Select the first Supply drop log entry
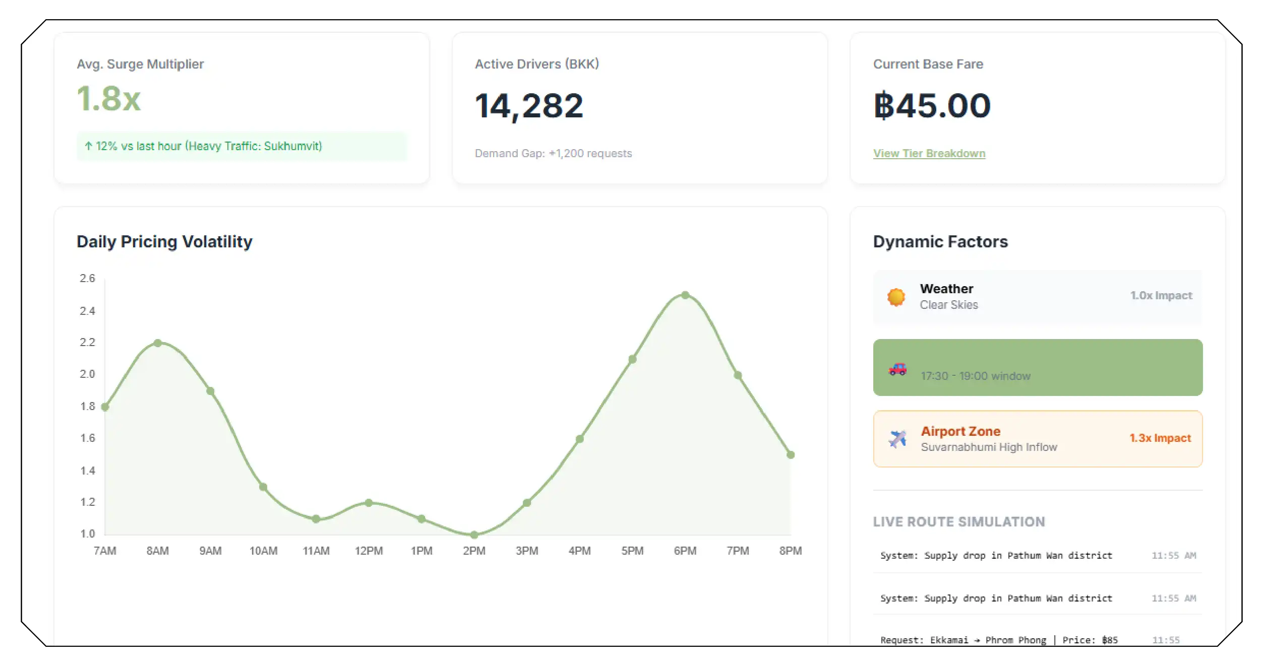 click(x=997, y=555)
